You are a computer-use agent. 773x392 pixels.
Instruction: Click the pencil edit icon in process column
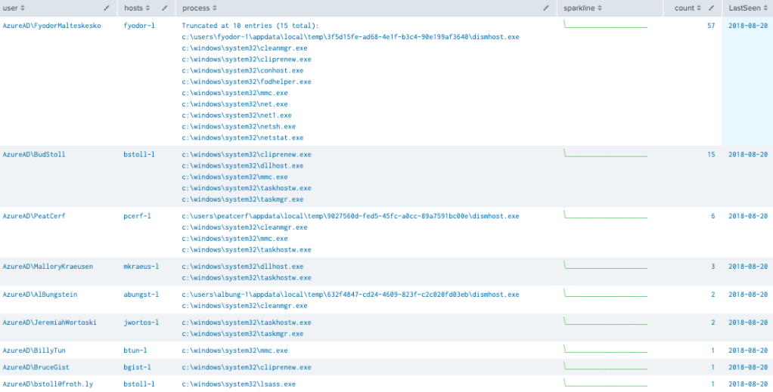(x=546, y=8)
